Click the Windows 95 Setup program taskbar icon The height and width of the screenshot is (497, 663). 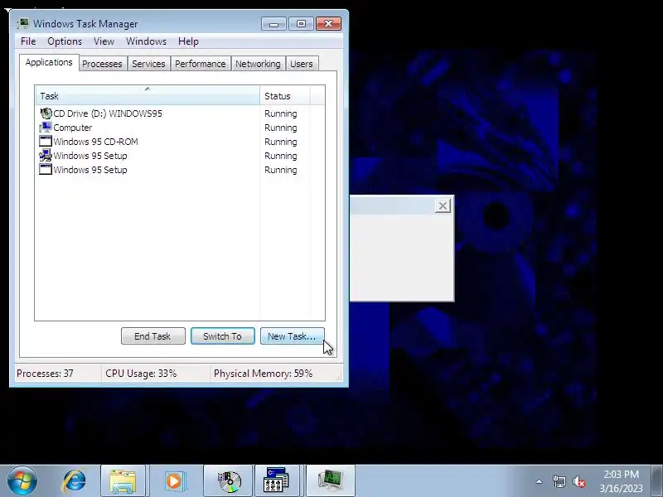click(x=277, y=481)
